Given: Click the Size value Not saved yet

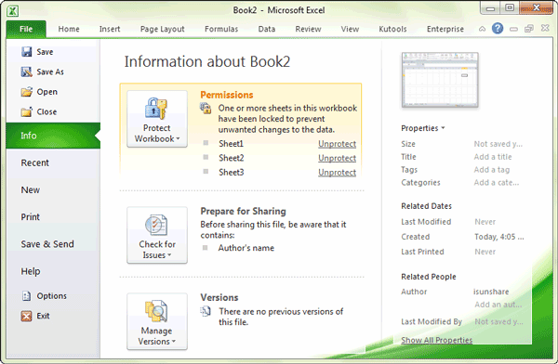Looking at the screenshot, I should click(x=498, y=144).
